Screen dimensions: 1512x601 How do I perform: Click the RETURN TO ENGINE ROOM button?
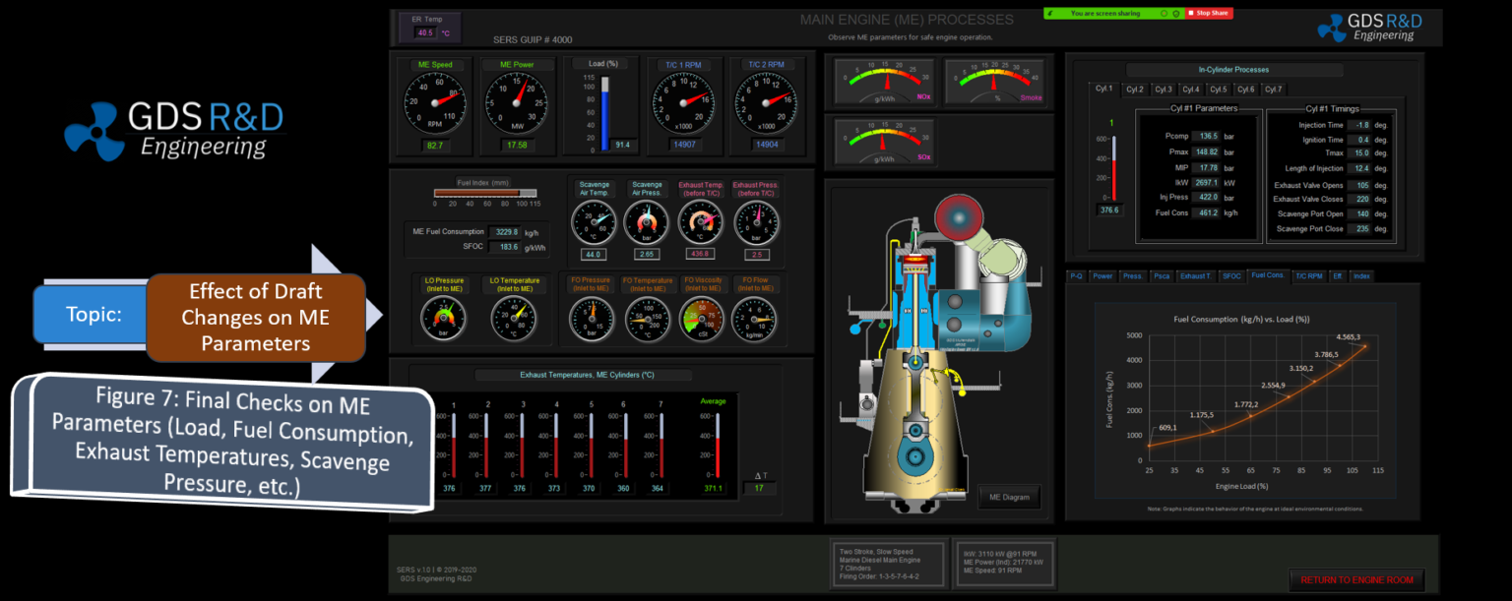click(1354, 579)
